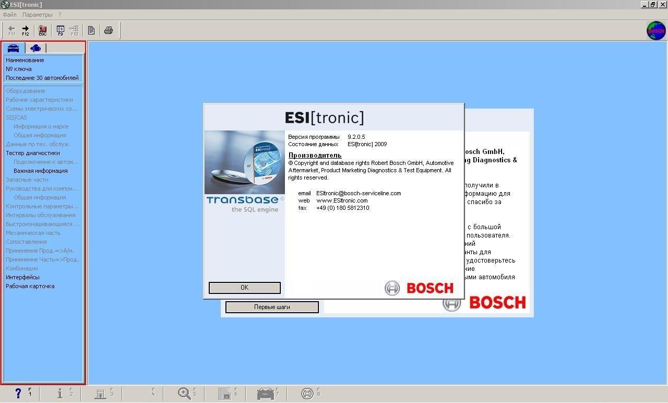Viewport: 668px width, 403px height.
Task: Select Последние 30 автомобилей in sidebar
Action: click(x=42, y=78)
